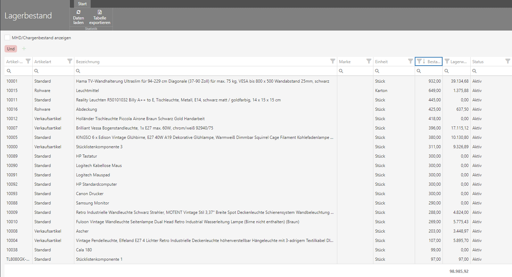Export the table with Tabelle exportieren
The height and width of the screenshot is (277, 512).
(100, 17)
